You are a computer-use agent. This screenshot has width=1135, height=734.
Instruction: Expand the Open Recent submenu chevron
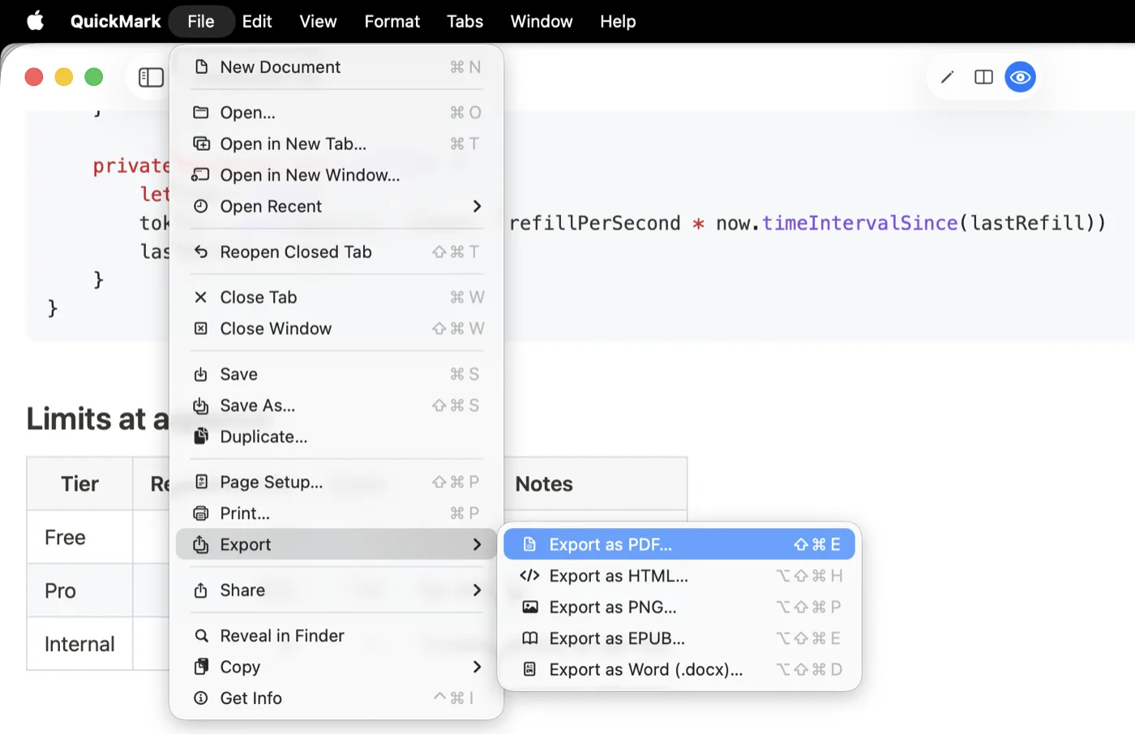pyautogui.click(x=477, y=206)
